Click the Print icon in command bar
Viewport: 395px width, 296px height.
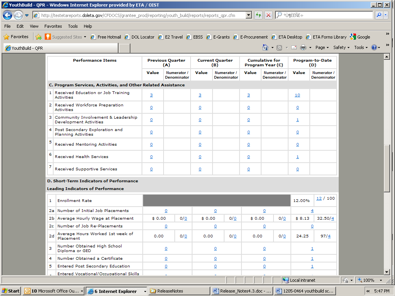click(x=303, y=47)
